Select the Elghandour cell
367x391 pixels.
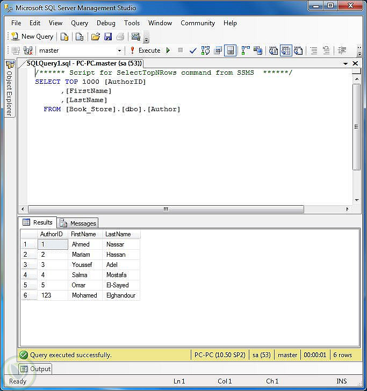pos(121,295)
